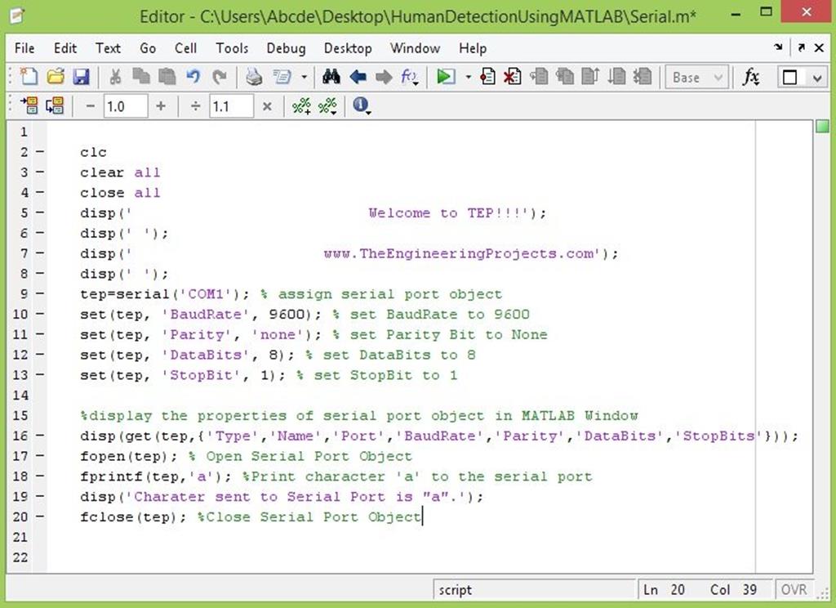Toggle overwrite mode via OVR indicator
The width and height of the screenshot is (836, 608).
[794, 589]
